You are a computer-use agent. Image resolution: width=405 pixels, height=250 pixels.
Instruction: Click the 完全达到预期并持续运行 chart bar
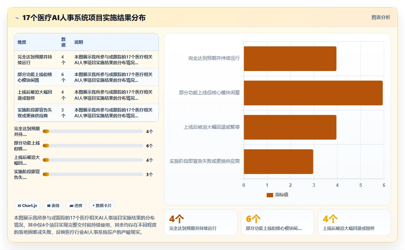click(290, 58)
